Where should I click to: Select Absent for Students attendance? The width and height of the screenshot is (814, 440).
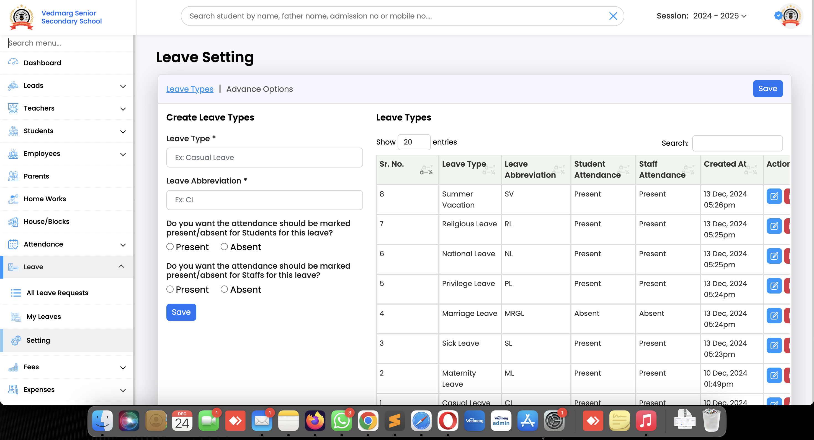[224, 247]
